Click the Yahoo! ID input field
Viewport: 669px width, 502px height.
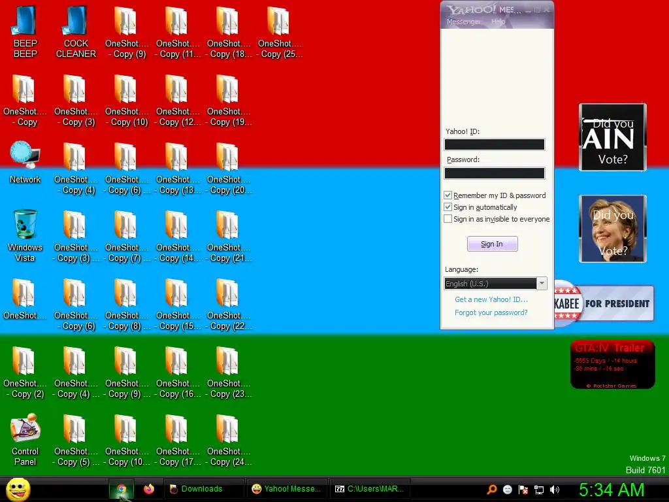pyautogui.click(x=495, y=144)
